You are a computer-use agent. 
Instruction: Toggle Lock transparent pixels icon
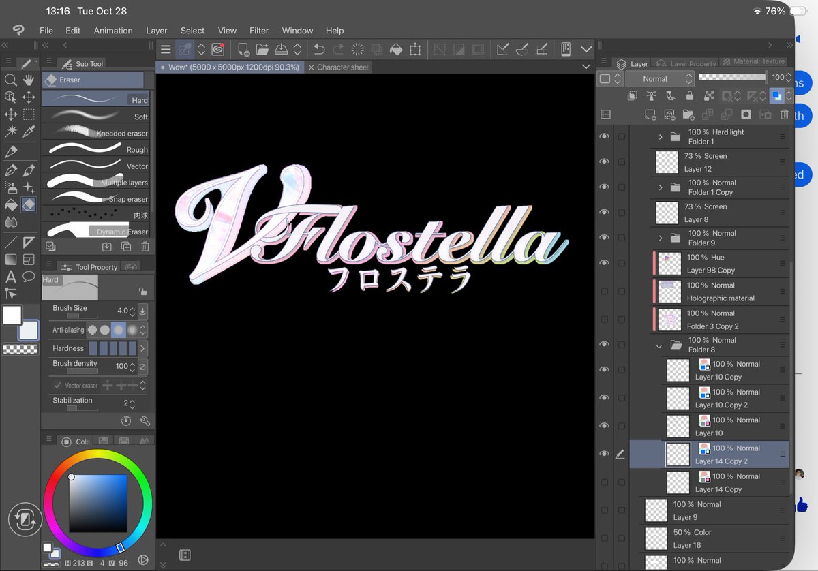pyautogui.click(x=709, y=96)
